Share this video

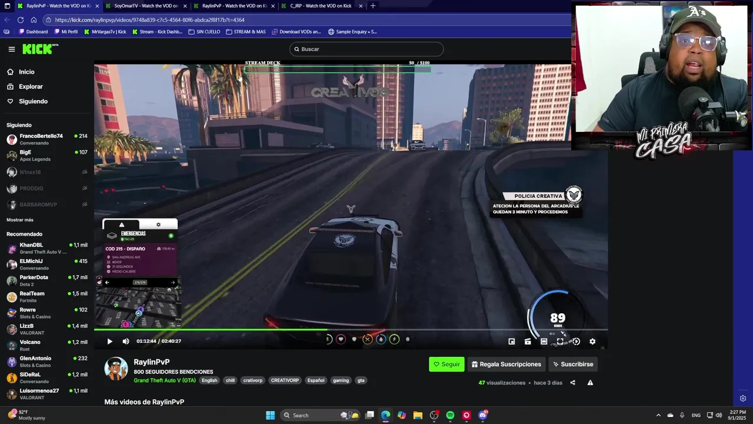pos(572,383)
